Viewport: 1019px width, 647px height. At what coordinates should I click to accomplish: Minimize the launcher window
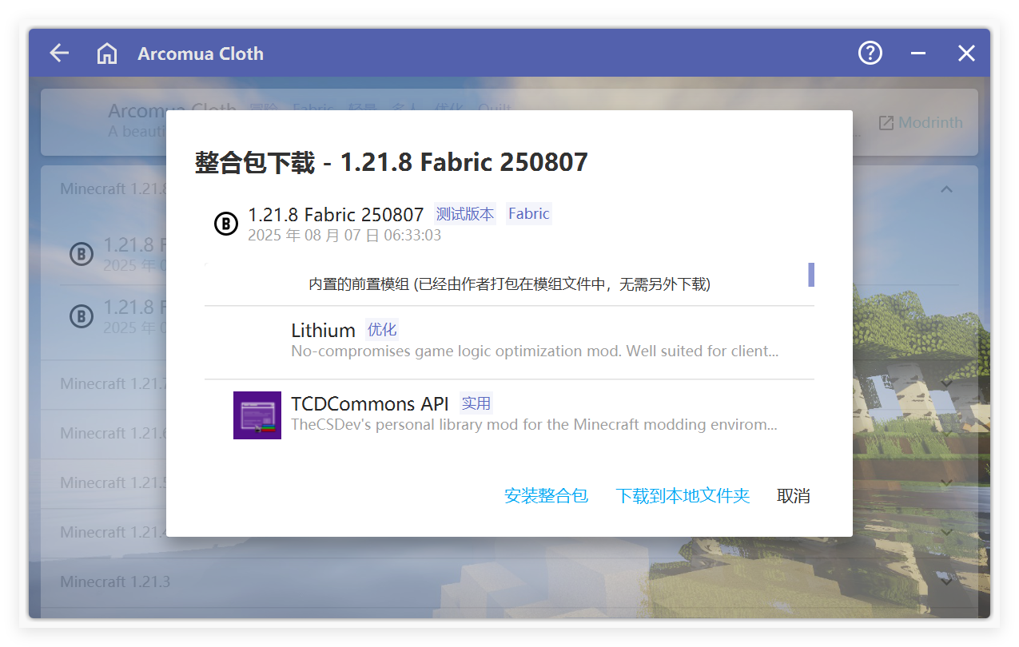tap(918, 54)
